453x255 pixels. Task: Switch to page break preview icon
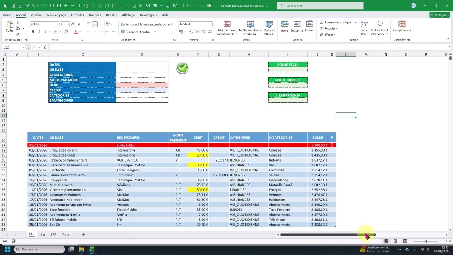tap(405, 241)
